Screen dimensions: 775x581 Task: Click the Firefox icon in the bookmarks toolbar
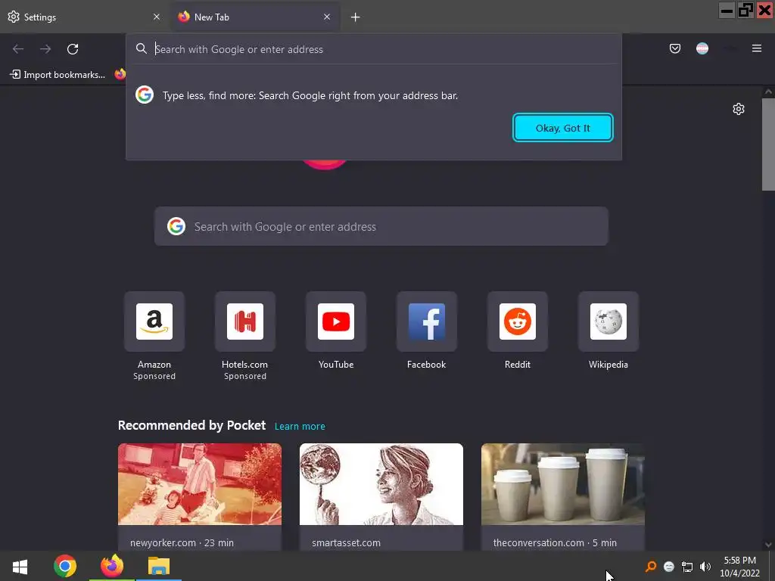pyautogui.click(x=120, y=74)
